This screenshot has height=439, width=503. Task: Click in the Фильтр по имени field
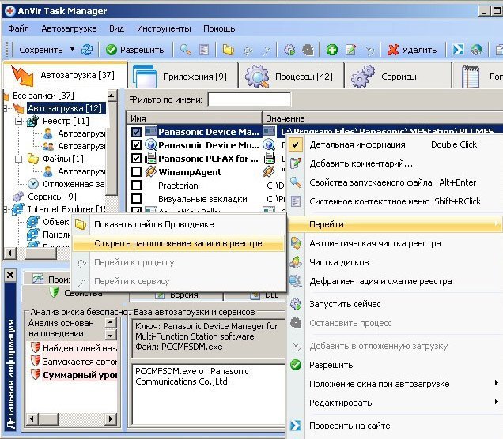(249, 99)
